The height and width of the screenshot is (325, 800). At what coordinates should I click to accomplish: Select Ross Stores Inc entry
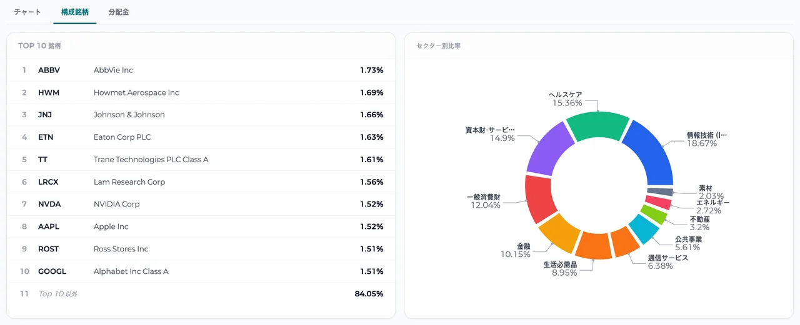[x=201, y=249]
